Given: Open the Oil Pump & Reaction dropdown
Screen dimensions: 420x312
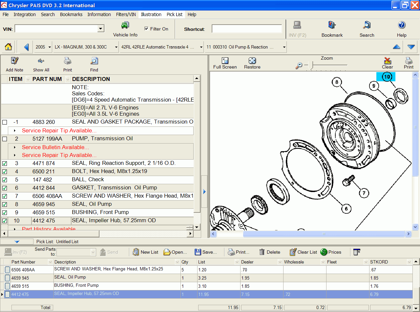Looking at the screenshot, I should pyautogui.click(x=284, y=47).
